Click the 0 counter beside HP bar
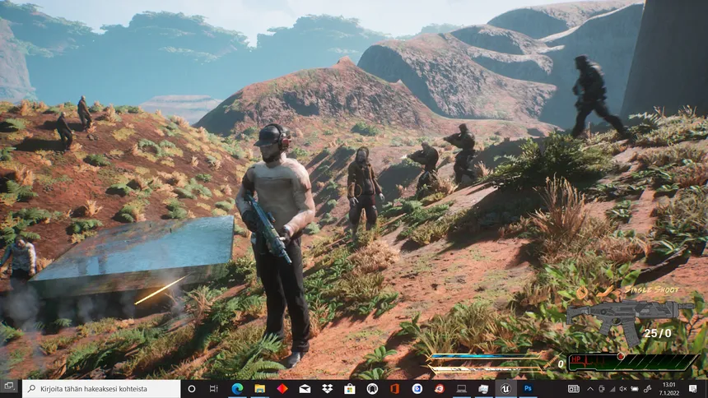Screen dimensions: 708x398 tap(561, 363)
